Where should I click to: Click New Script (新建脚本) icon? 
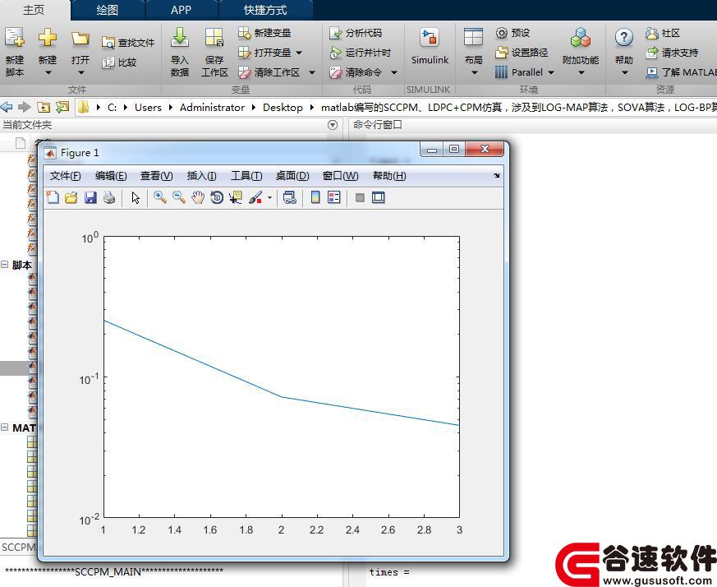point(15,38)
